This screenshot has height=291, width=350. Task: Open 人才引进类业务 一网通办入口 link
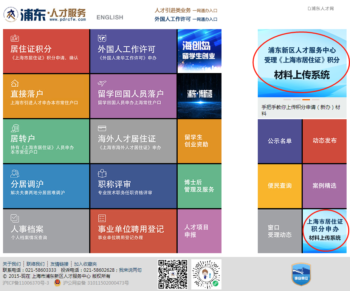point(186,11)
